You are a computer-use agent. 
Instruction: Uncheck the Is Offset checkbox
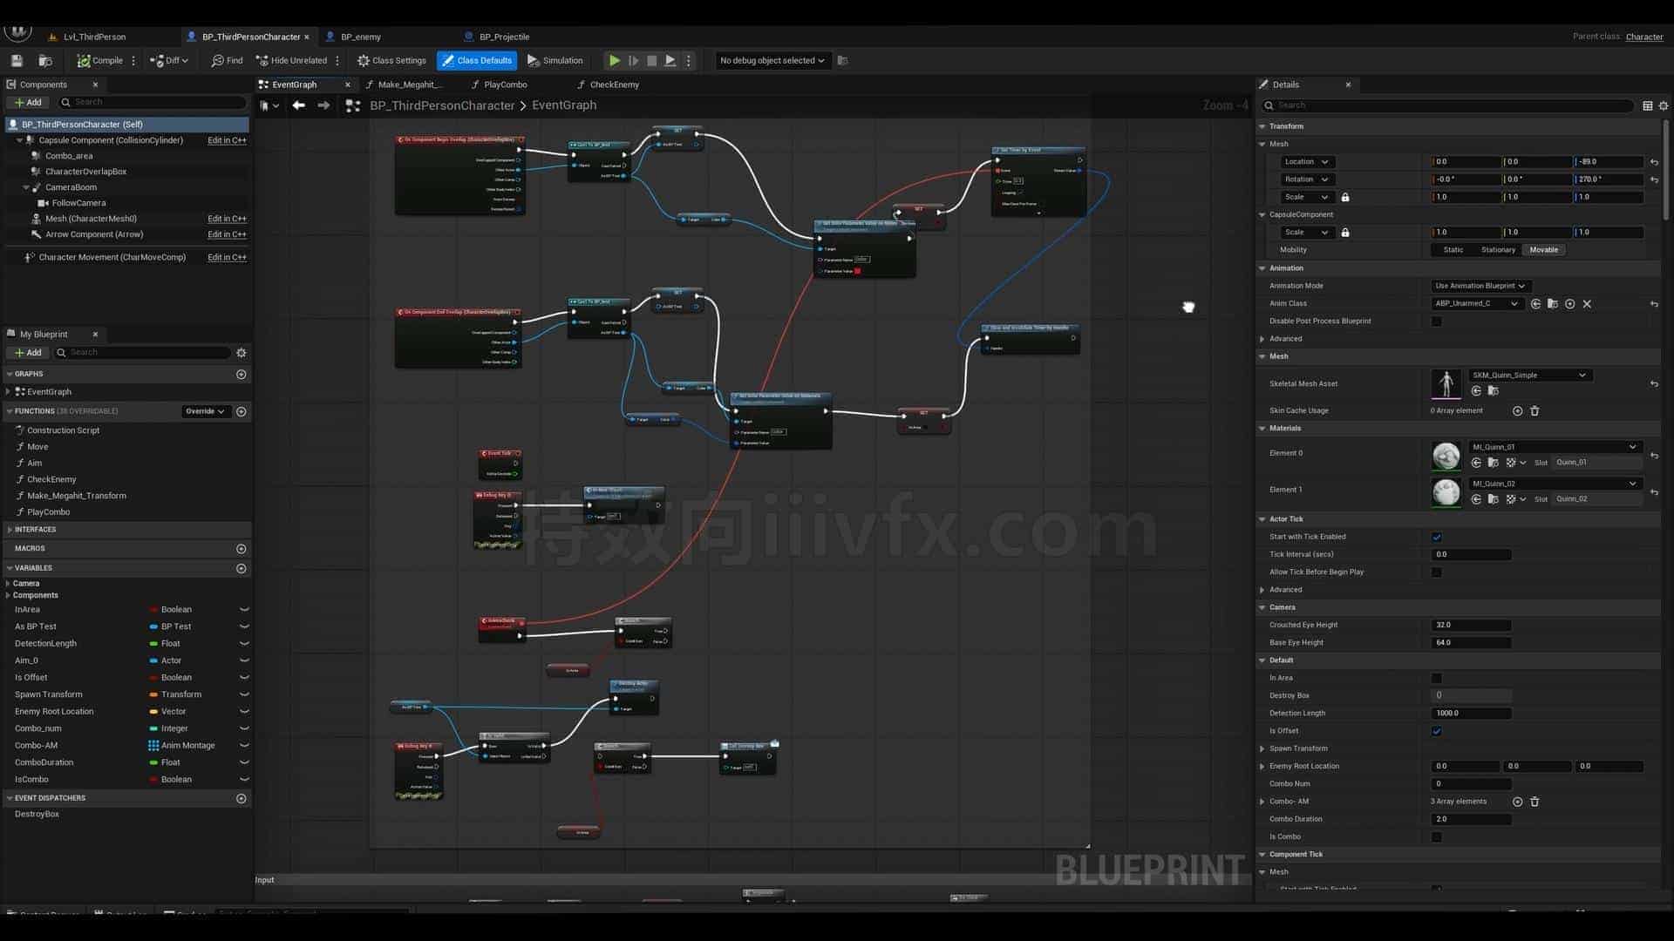click(x=1437, y=731)
